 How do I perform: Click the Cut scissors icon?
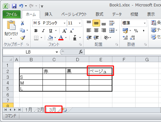point(22,23)
